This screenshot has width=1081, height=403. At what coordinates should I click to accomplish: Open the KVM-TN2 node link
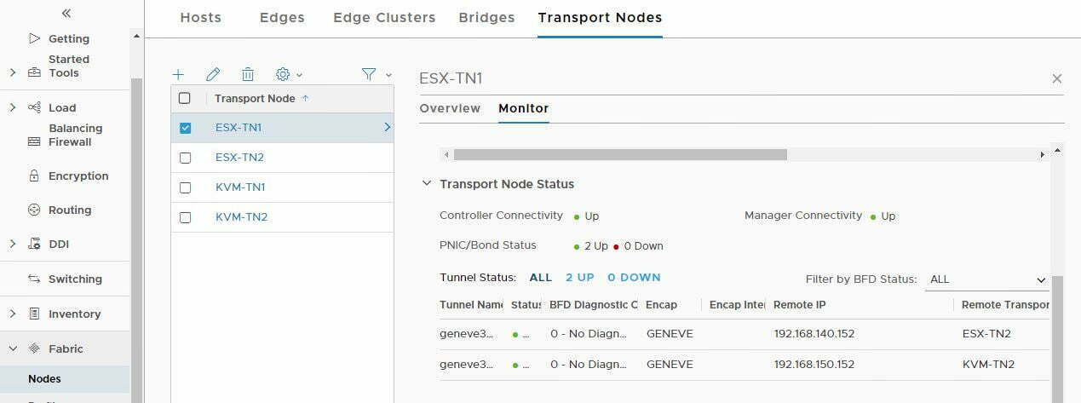pyautogui.click(x=241, y=217)
